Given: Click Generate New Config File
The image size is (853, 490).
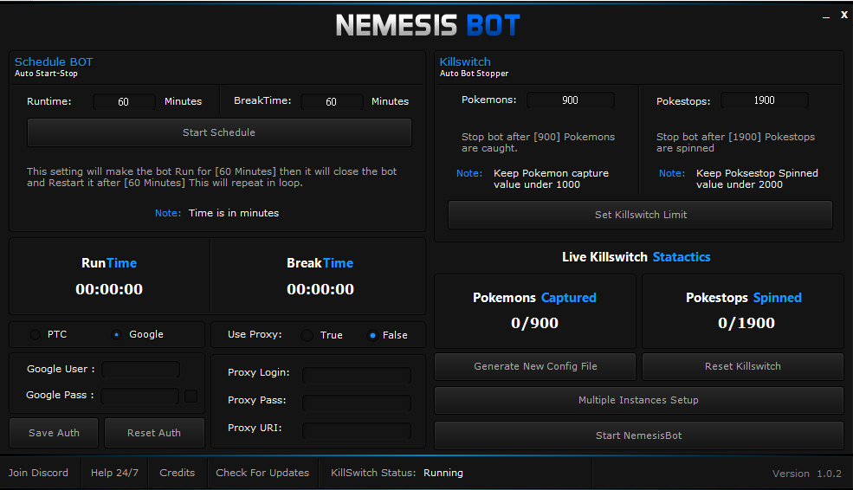Looking at the screenshot, I should (x=535, y=366).
